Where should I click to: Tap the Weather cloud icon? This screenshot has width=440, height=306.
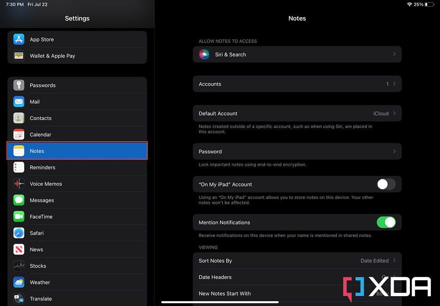(19, 282)
